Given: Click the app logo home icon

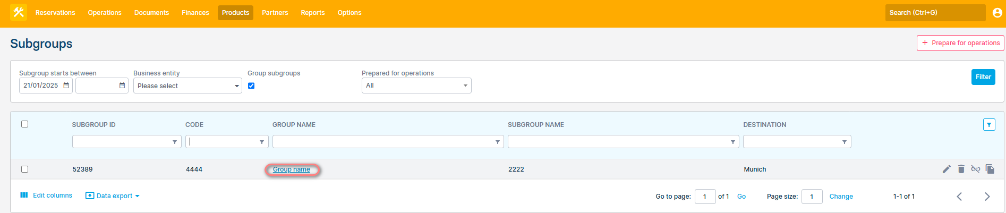Looking at the screenshot, I should pos(19,12).
